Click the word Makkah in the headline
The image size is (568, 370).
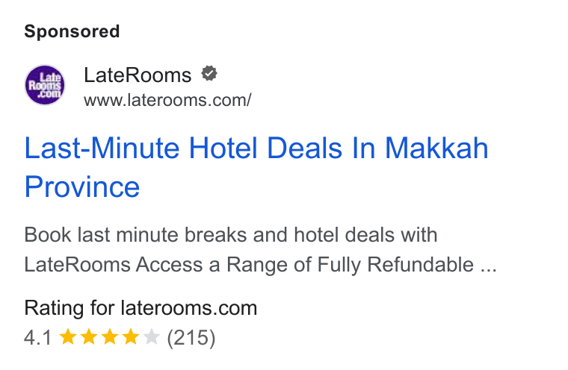click(436, 148)
